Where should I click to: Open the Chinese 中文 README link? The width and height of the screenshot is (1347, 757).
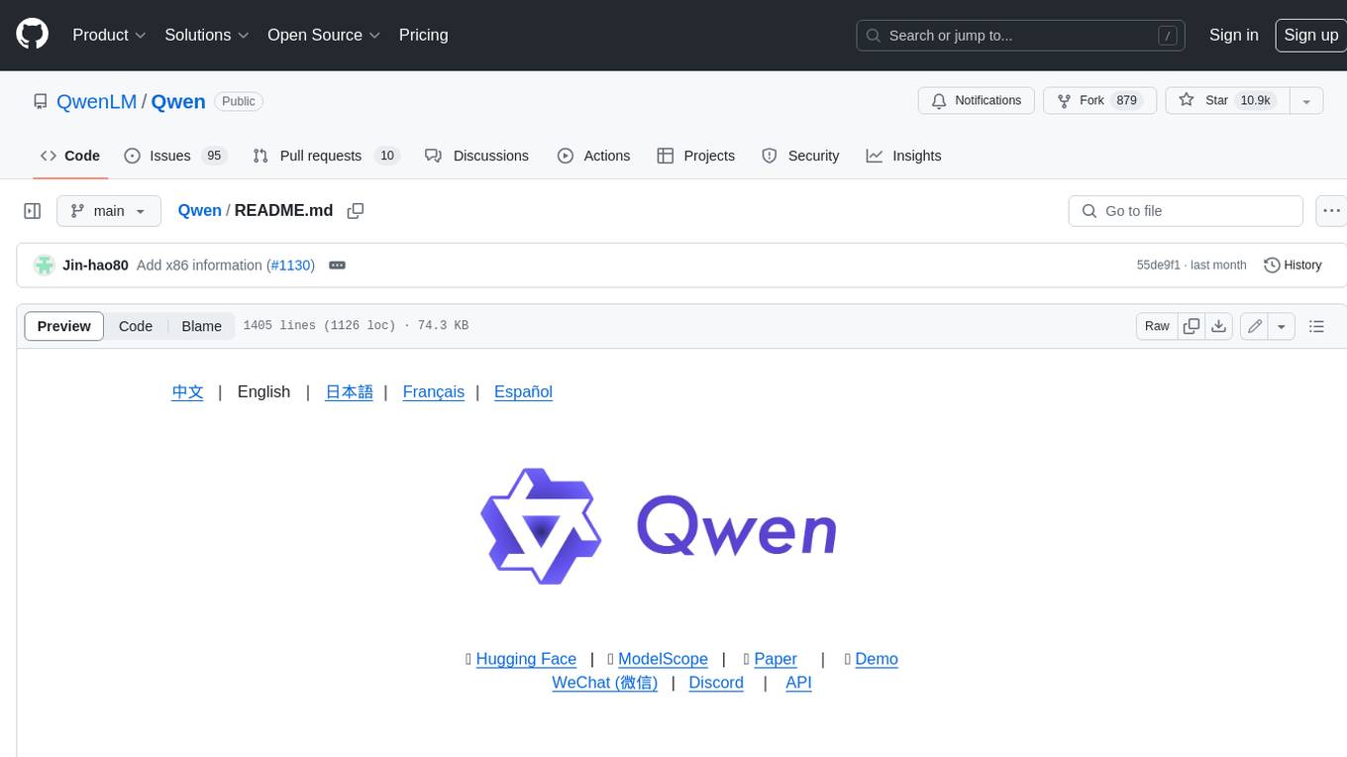[187, 392]
